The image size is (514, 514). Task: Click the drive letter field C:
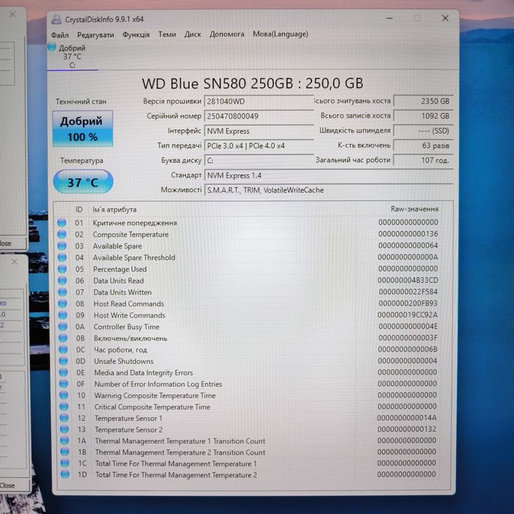(x=258, y=161)
